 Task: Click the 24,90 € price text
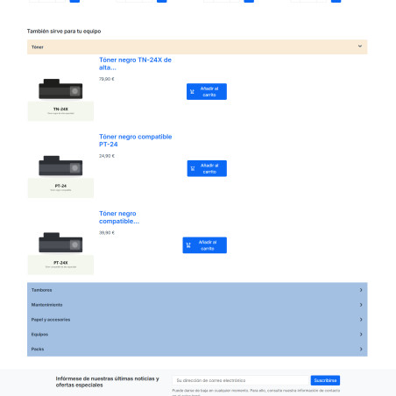point(107,156)
